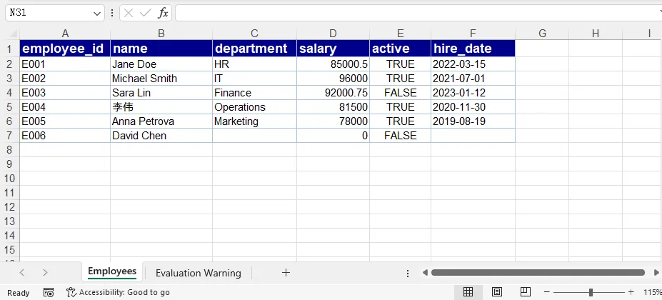Select cell containing 李伟
The height and width of the screenshot is (300, 662).
coord(161,107)
